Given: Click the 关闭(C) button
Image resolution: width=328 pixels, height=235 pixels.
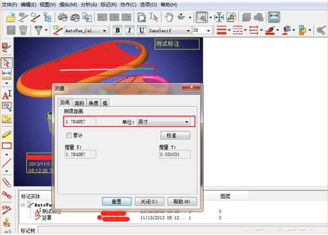Looking at the screenshot, I should (149, 202).
